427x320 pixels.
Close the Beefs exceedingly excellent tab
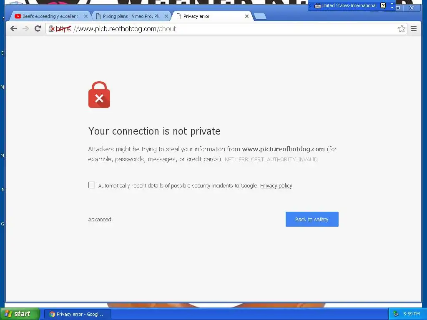86,16
